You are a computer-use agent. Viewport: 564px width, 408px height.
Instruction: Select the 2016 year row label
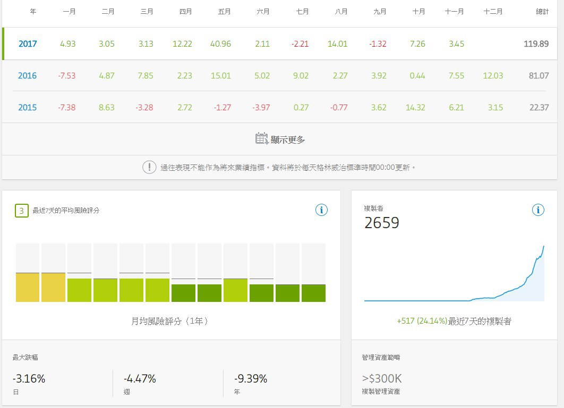27,75
